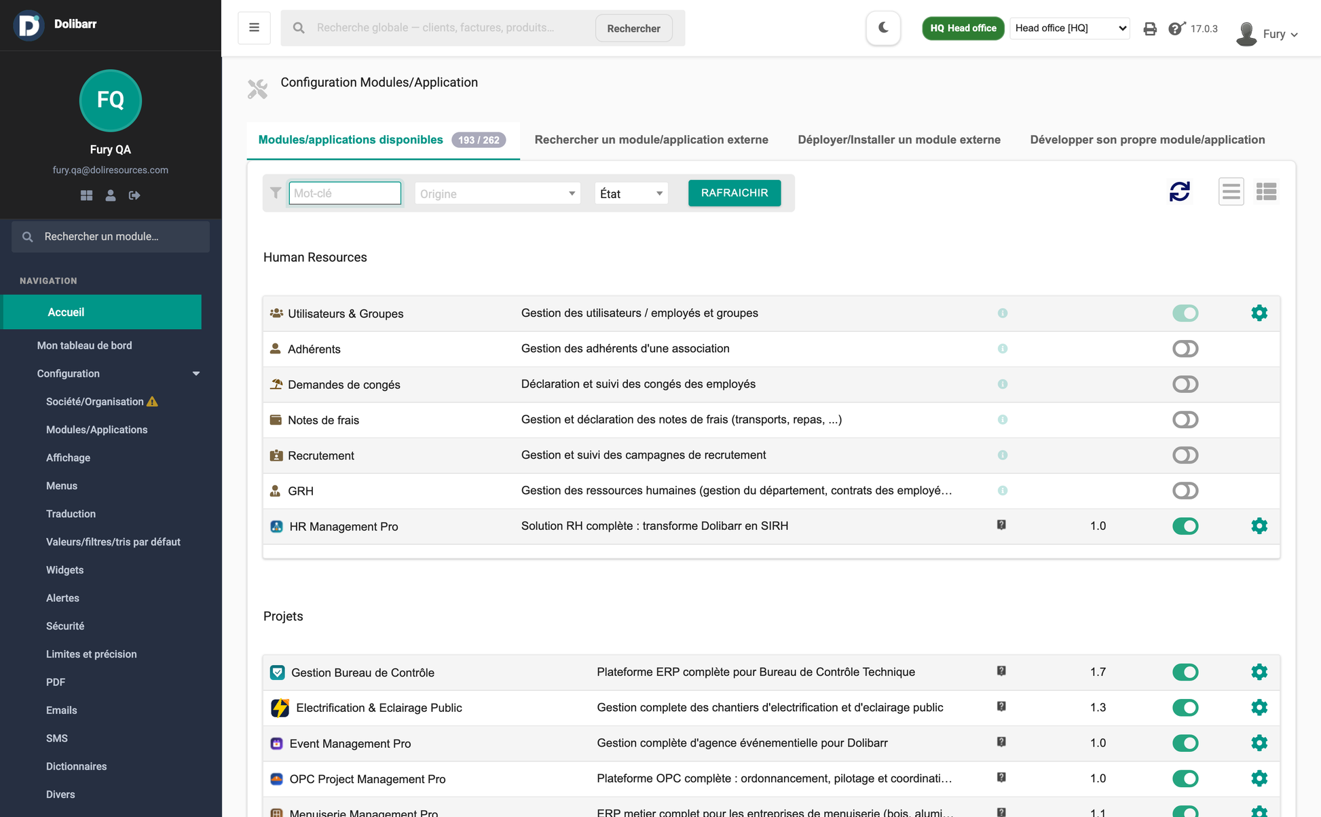Open the help icon near version 17.0.3
Image resolution: width=1321 pixels, height=817 pixels.
click(x=1176, y=28)
